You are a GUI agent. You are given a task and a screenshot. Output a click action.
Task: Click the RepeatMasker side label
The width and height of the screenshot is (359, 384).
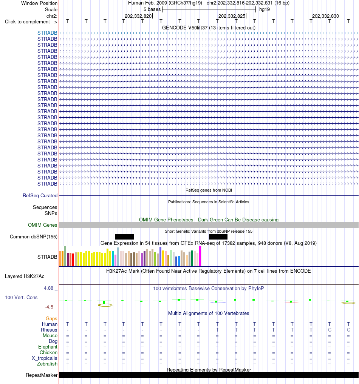[42, 375]
